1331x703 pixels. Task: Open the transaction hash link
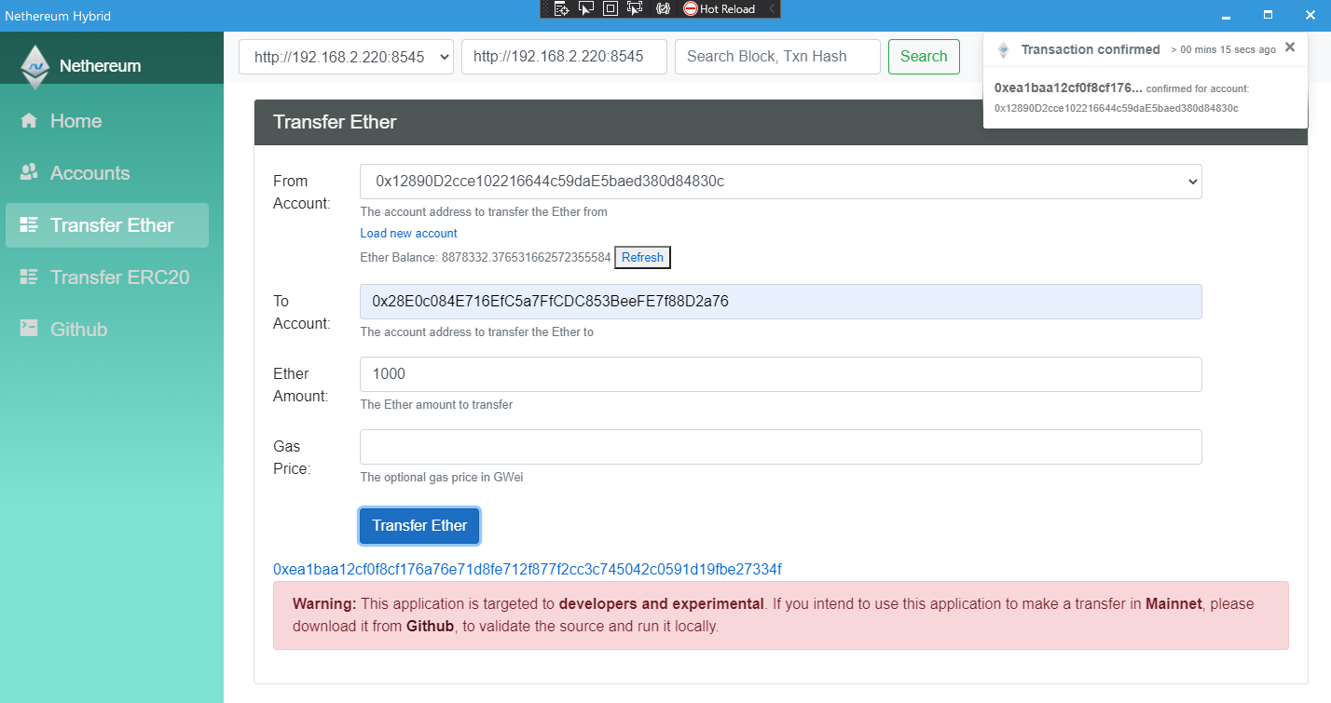click(528, 569)
